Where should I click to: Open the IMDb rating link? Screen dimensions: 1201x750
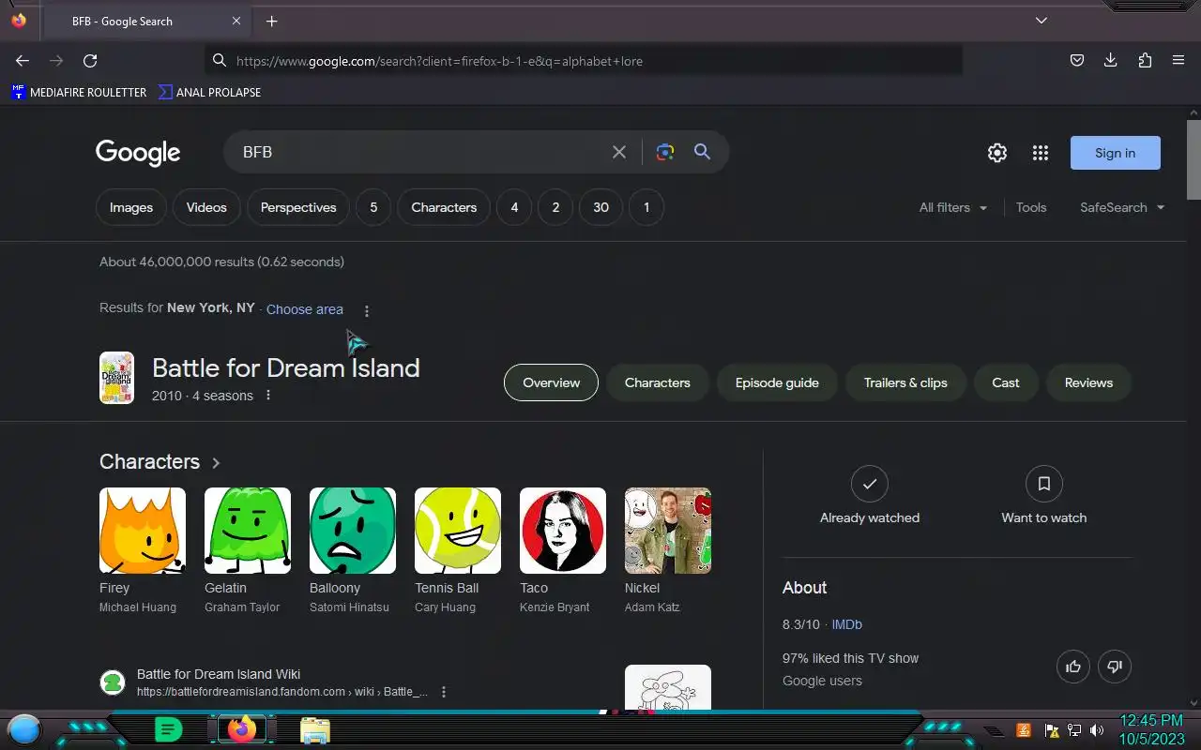[846, 624]
